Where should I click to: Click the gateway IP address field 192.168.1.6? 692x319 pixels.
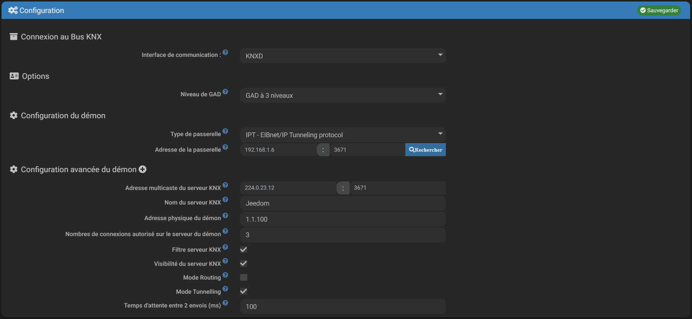click(278, 150)
